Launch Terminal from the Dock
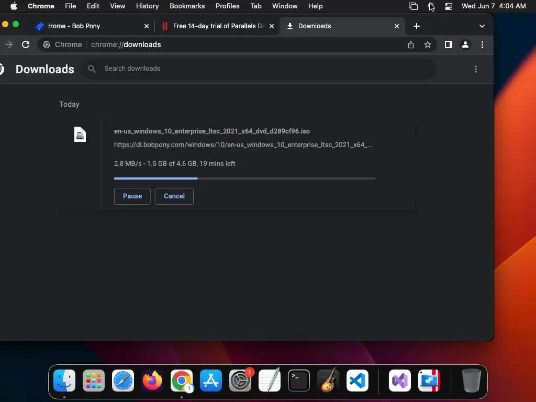Image resolution: width=536 pixels, height=402 pixels. [299, 380]
